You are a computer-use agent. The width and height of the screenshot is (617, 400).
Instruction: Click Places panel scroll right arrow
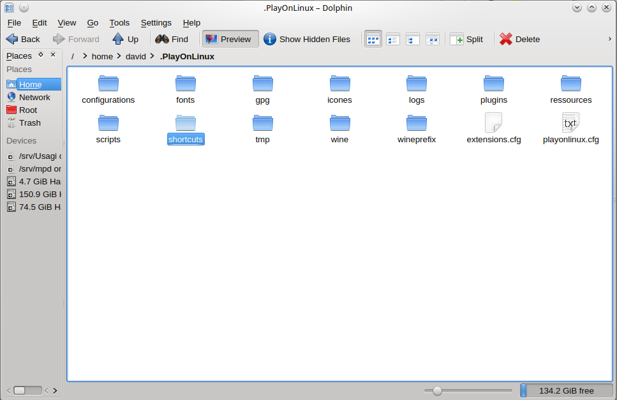point(55,390)
